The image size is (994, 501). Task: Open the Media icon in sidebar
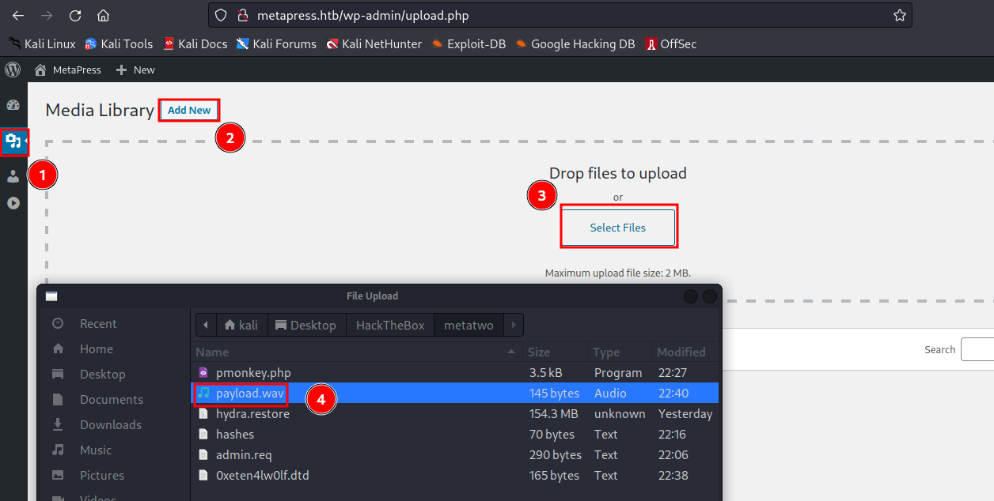pos(13,141)
